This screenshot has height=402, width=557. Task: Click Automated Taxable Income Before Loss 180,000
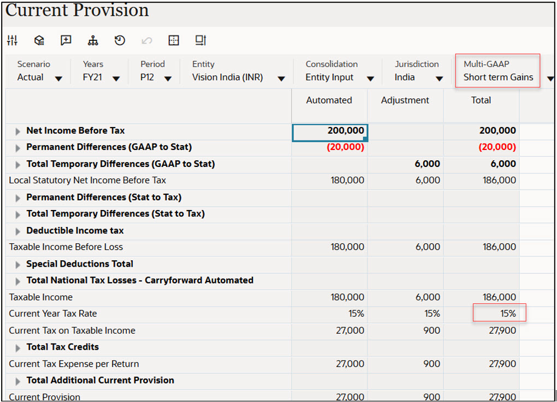330,247
